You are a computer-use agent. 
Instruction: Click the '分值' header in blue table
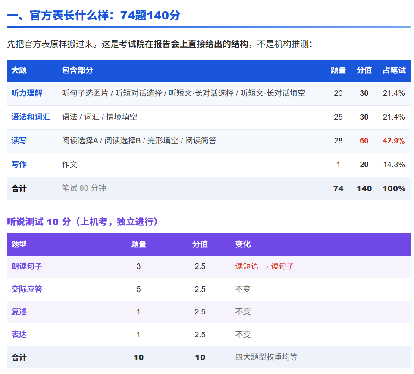point(364,70)
